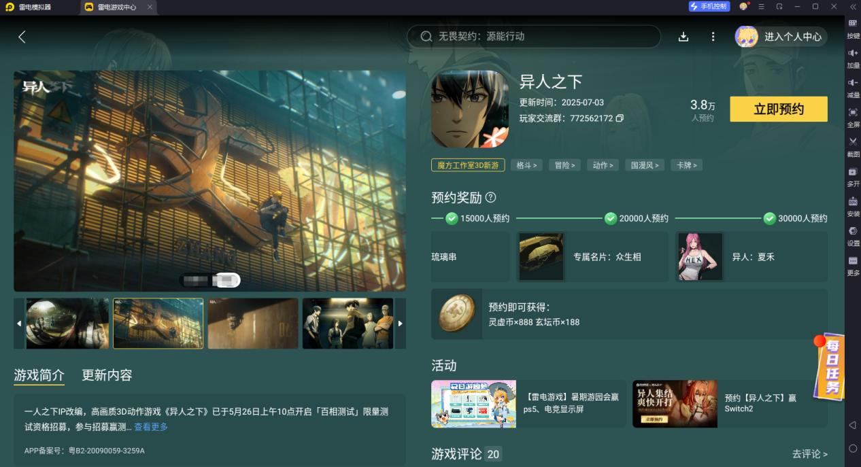Open the 动作 genre tag

[602, 165]
